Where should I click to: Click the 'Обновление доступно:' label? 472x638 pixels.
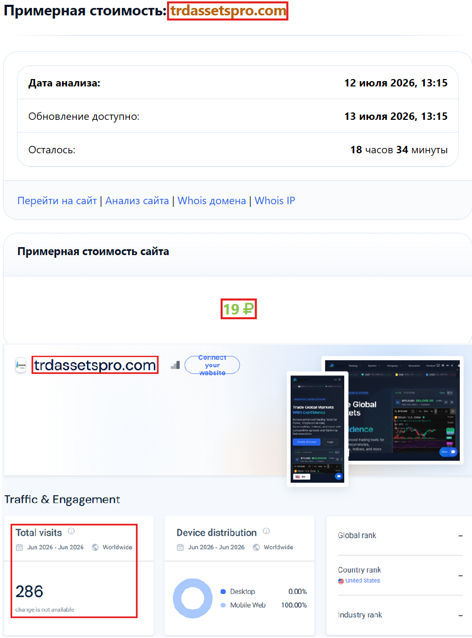pos(84,116)
